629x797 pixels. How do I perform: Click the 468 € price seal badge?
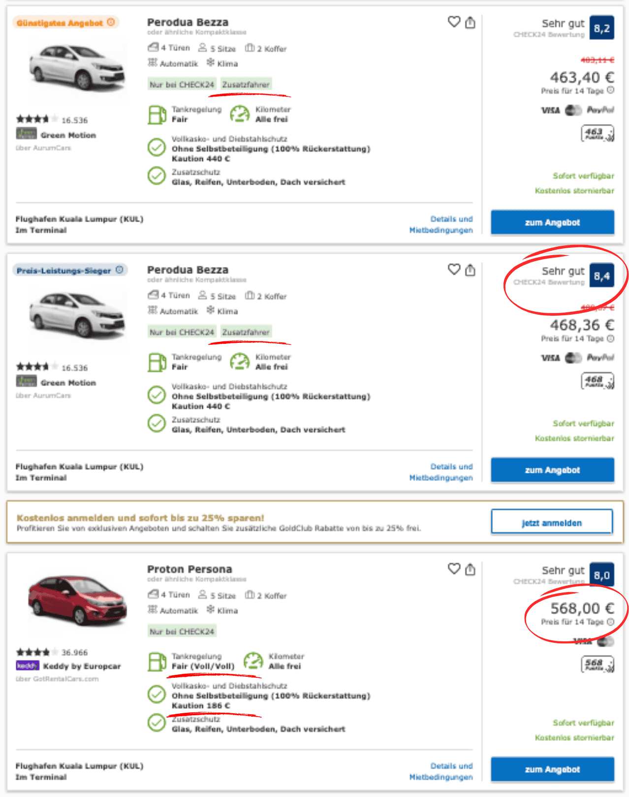[x=597, y=380]
